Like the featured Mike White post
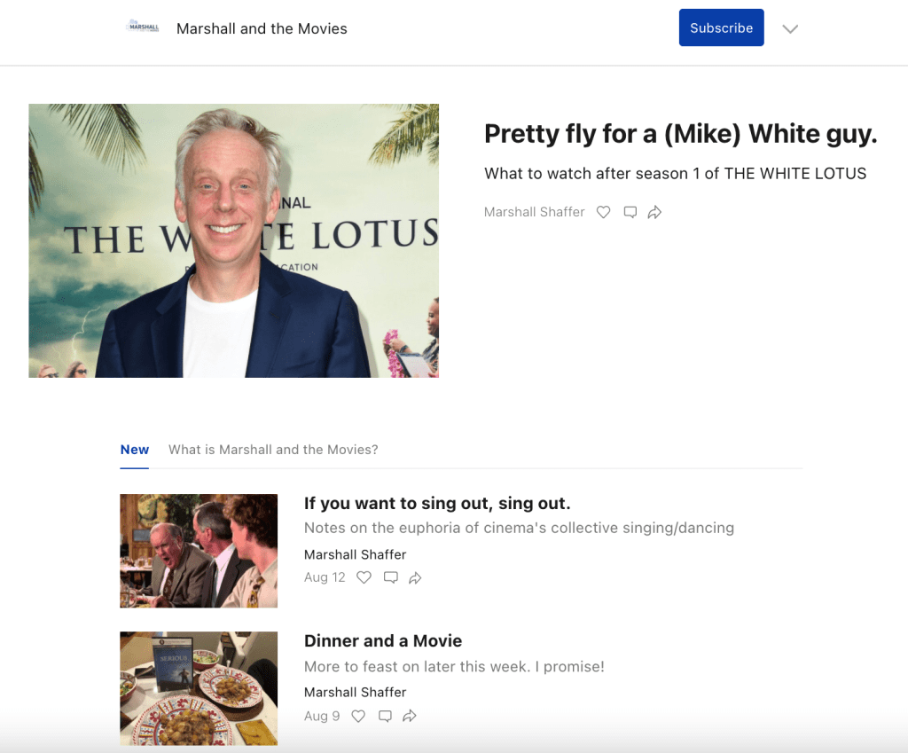 (x=604, y=212)
